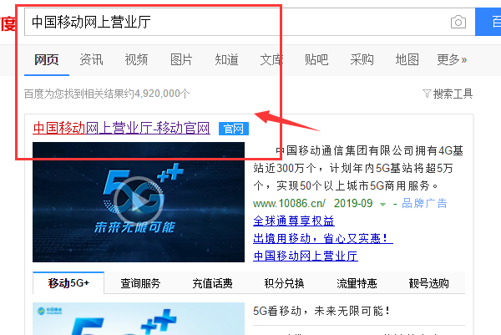The image size is (501, 335).
Task: Select the 网页 tab
Action: [x=47, y=60]
